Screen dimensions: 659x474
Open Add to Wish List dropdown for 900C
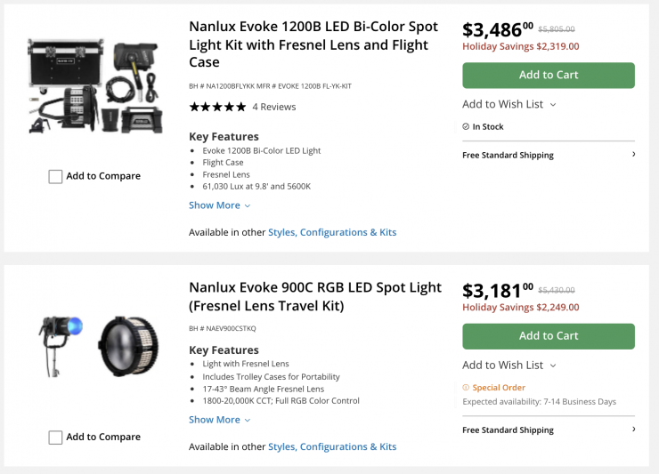tap(508, 365)
